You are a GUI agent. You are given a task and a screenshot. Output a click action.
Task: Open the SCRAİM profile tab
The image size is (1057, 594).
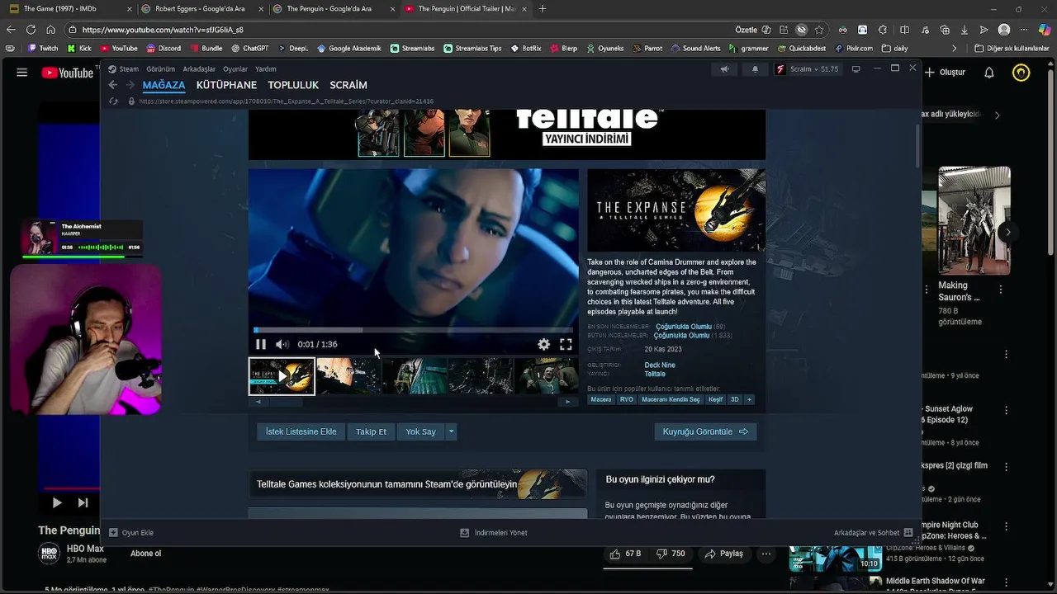click(x=348, y=85)
